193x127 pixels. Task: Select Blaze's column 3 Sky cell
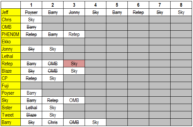coord(74,71)
